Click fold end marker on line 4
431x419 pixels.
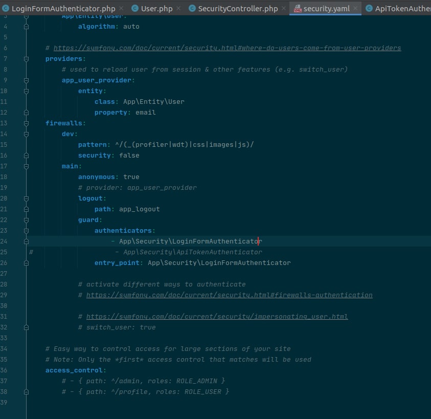click(x=26, y=27)
